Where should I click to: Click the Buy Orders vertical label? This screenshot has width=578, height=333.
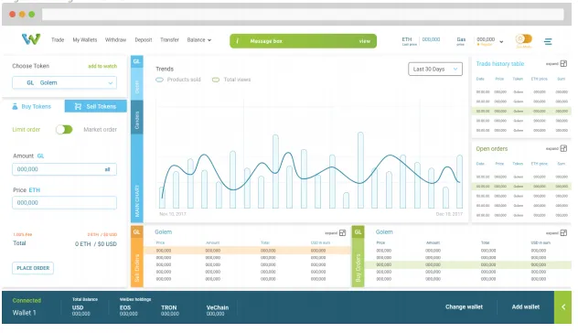(358, 268)
